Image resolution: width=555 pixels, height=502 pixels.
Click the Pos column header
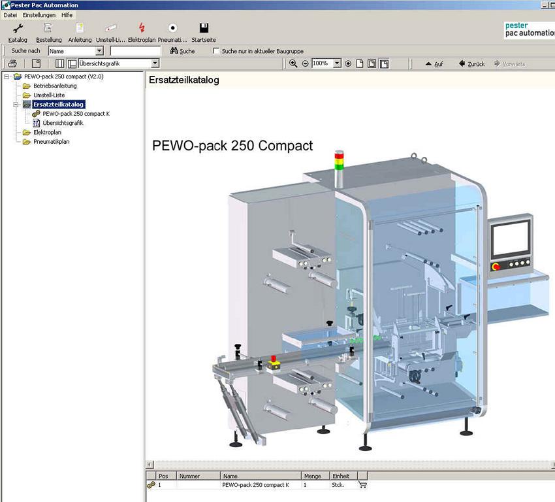[166, 476]
